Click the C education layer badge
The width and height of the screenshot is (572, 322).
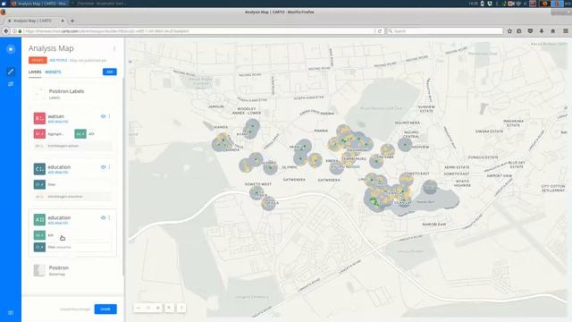(39, 169)
